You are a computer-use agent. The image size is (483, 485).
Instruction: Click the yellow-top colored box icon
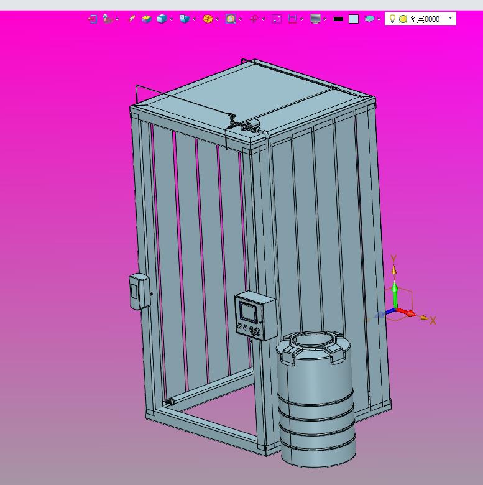point(146,19)
